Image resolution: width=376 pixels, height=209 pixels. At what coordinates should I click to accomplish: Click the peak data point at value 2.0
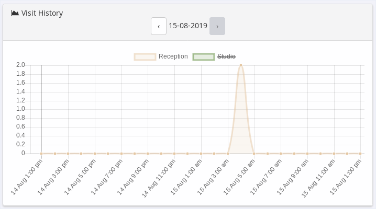[x=241, y=65]
